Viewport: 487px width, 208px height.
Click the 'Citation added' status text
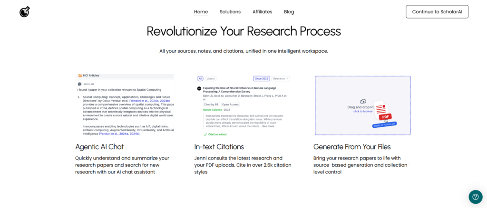point(217,134)
